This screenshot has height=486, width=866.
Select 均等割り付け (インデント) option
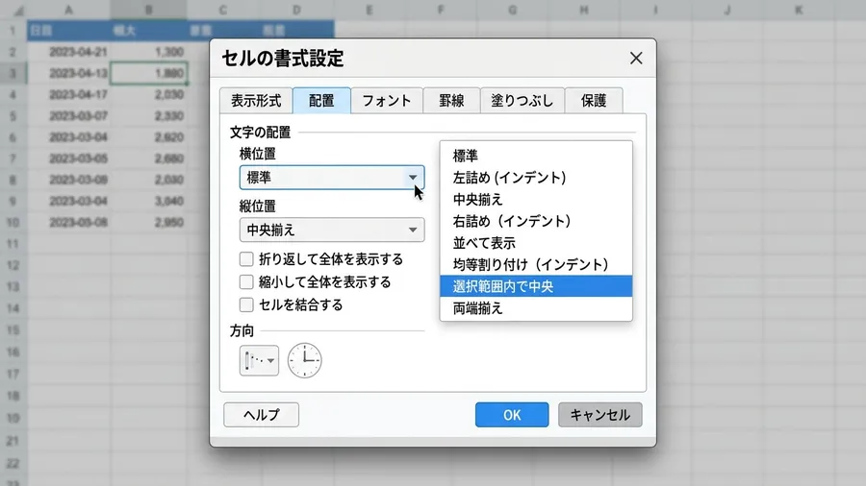(536, 264)
